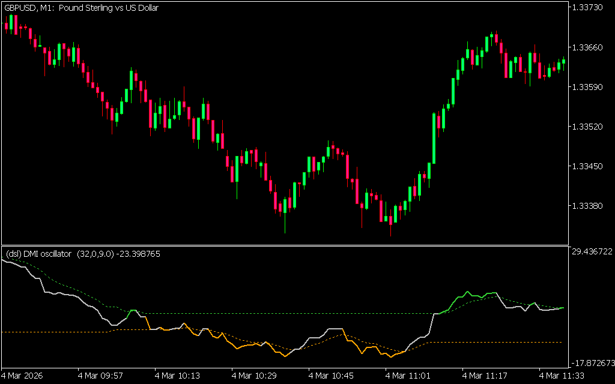Click the divider between chart and oscillator
This screenshot has height=384, width=615.
tap(285, 245)
